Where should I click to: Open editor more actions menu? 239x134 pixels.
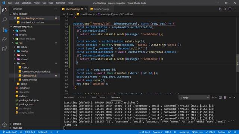235,9
